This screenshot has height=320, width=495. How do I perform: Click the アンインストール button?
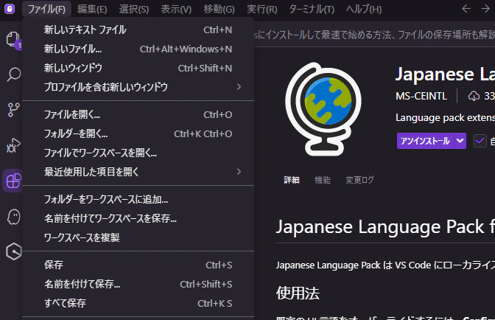425,141
